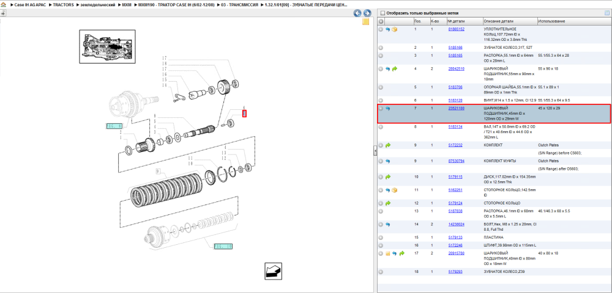This screenshot has width=612, height=293.
Task: Open part number link 23521100
Action: (457, 108)
